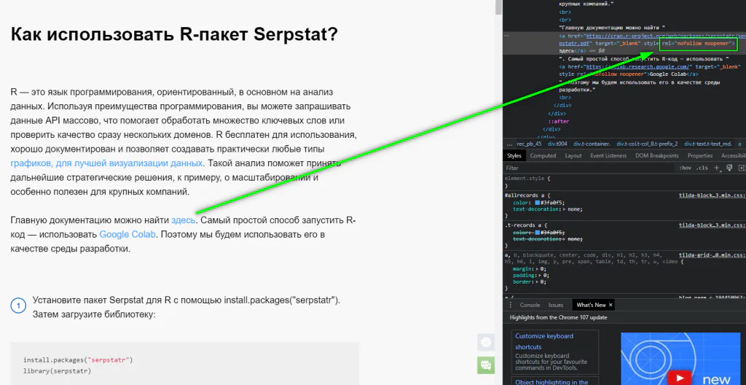Click the 'Google Colab' text node in DOM
Viewport: 746px width, 385px height.
click(667, 74)
